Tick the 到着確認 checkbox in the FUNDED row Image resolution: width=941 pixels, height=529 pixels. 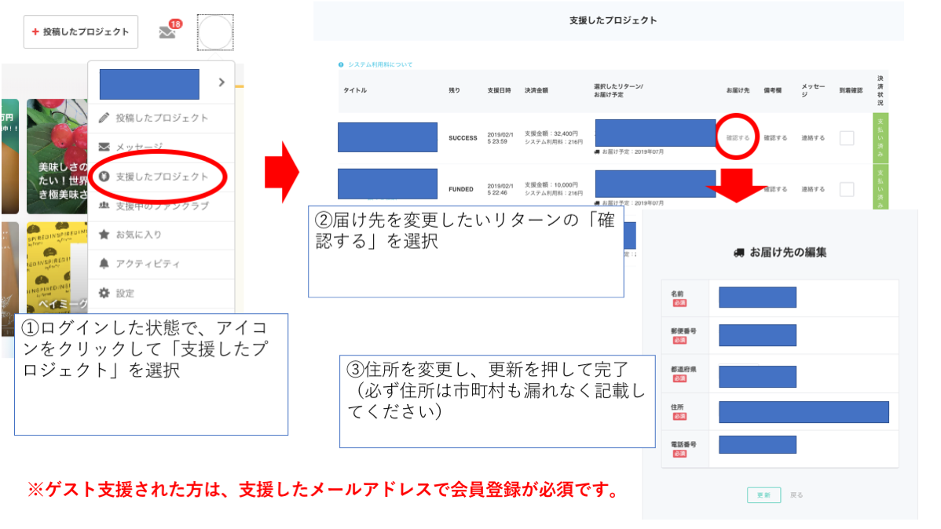click(x=847, y=189)
